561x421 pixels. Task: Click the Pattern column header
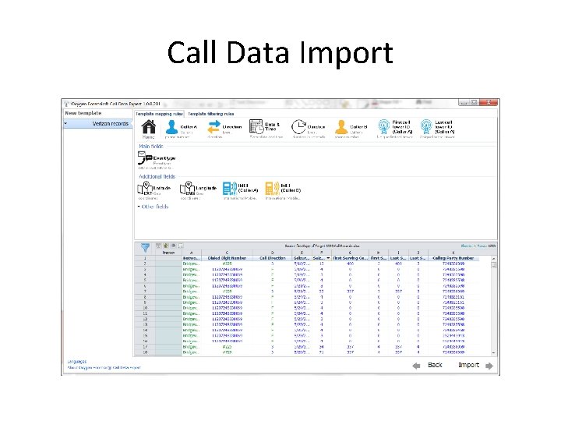168,253
